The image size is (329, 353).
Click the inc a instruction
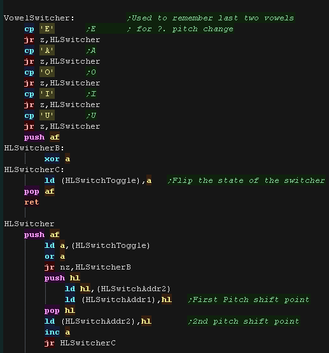pos(57,332)
